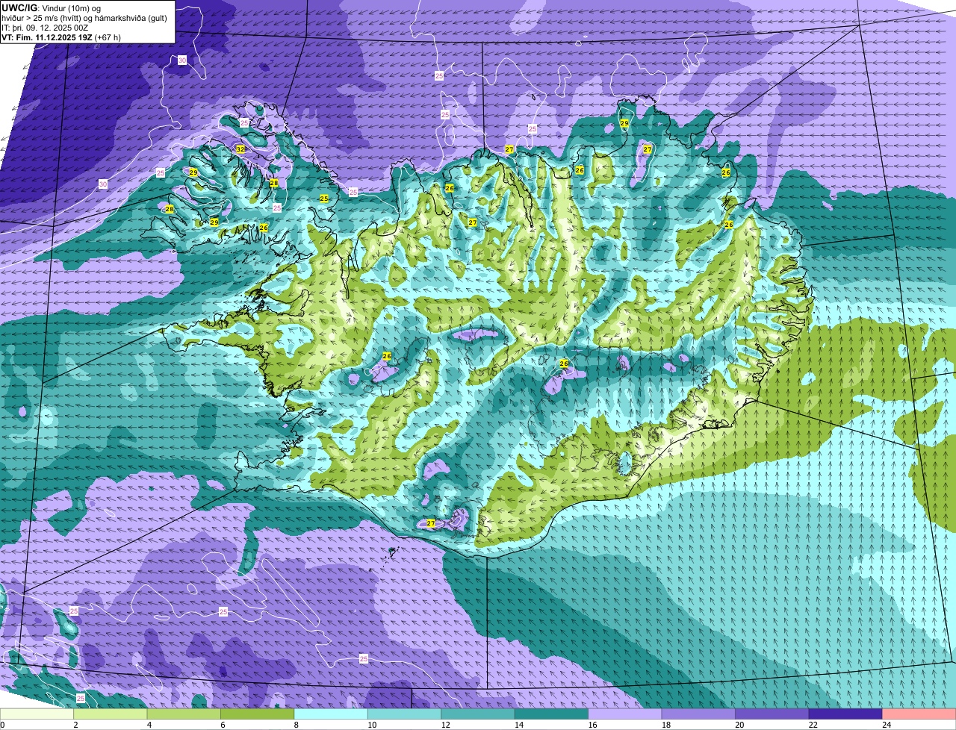The height and width of the screenshot is (730, 956).
Task: Click the title line 'UWC/IG: Vindur (10m) og'
Action: [52, 7]
